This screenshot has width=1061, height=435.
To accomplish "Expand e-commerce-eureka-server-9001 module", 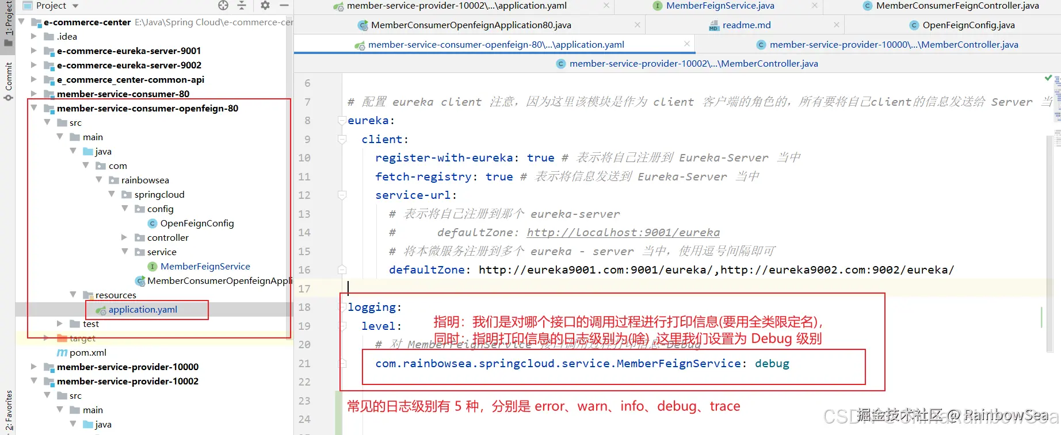I will coord(34,51).
